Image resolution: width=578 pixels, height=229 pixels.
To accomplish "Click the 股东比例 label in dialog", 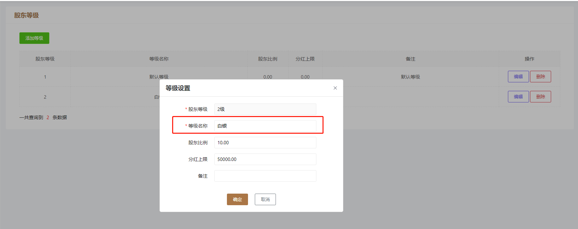I will point(198,143).
